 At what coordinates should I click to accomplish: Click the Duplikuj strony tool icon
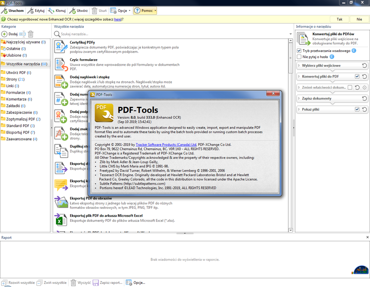pos(61,151)
